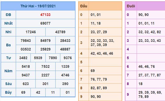The image size is (165, 101).
Task: Click fourth prize number 7890
Action: click(x=53, y=58)
